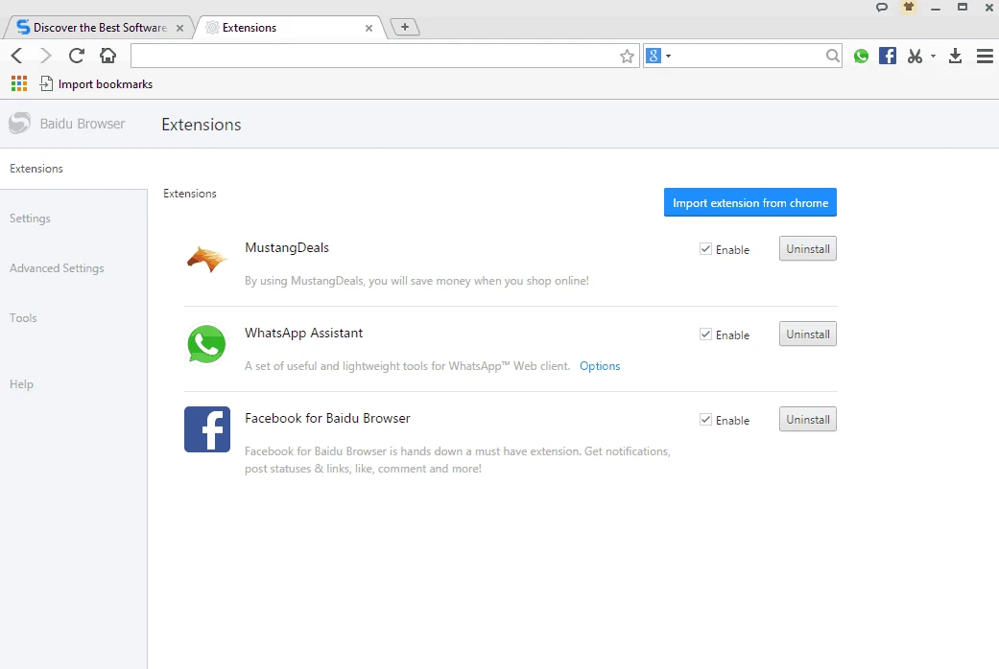Click the magnifier search icon
This screenshot has height=669, width=999.
pyautogui.click(x=832, y=56)
